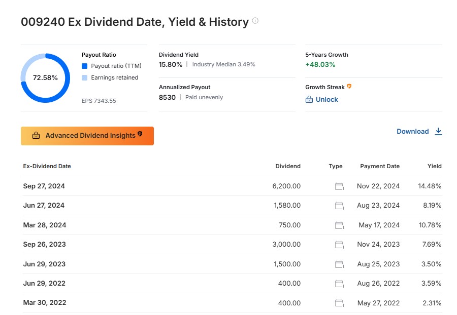Click the Ex-Dividend Date column header
The image size is (457, 315).
tap(47, 166)
